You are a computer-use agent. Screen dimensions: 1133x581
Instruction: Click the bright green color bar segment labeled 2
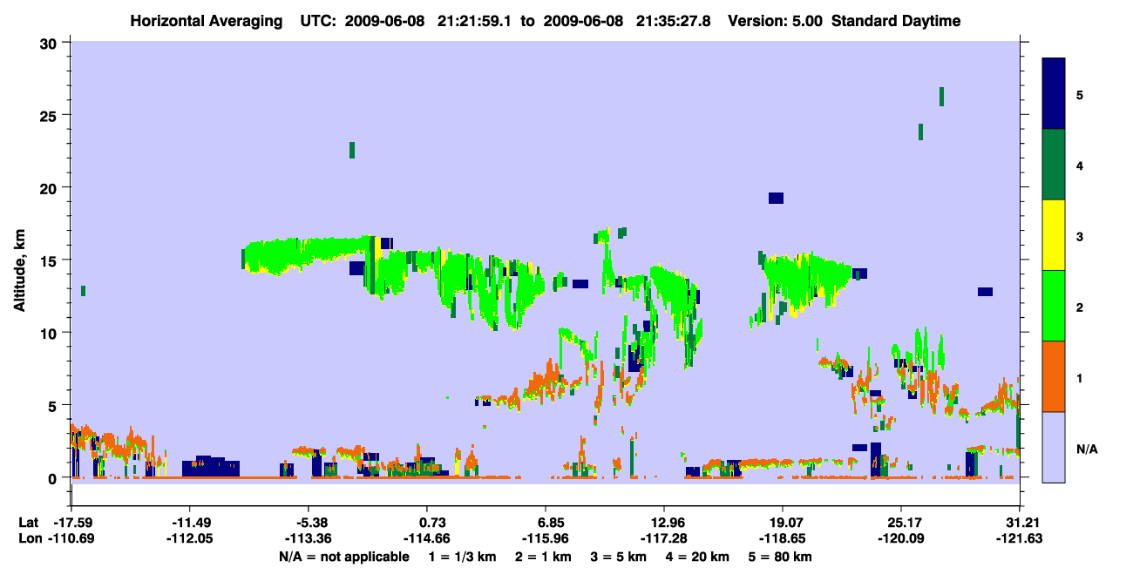pyautogui.click(x=1054, y=305)
